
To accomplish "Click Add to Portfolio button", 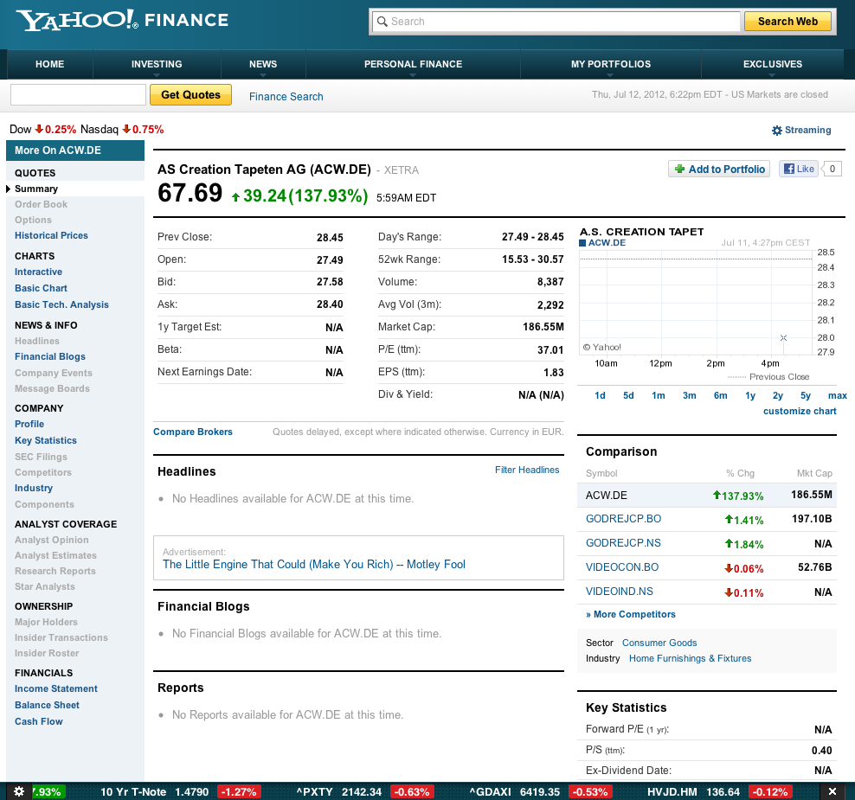I will click(x=719, y=169).
